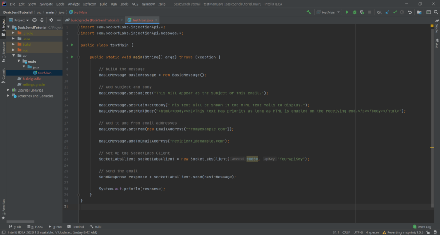Collapse the BasicSendTutorial root node
The width and height of the screenshot is (440, 235).
9,27
